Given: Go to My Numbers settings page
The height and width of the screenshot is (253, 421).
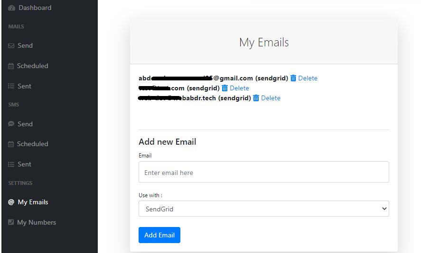Looking at the screenshot, I should click(x=37, y=222).
